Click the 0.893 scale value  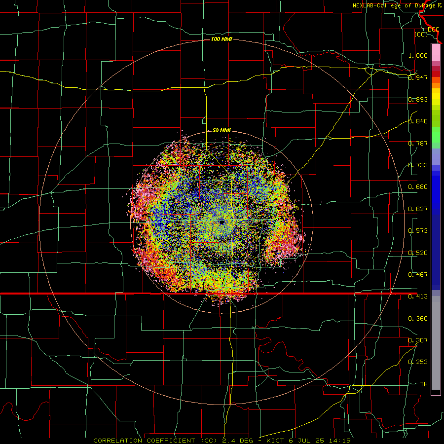coord(418,99)
